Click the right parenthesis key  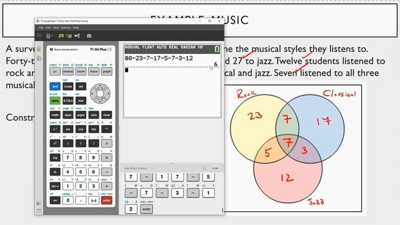(x=94, y=144)
